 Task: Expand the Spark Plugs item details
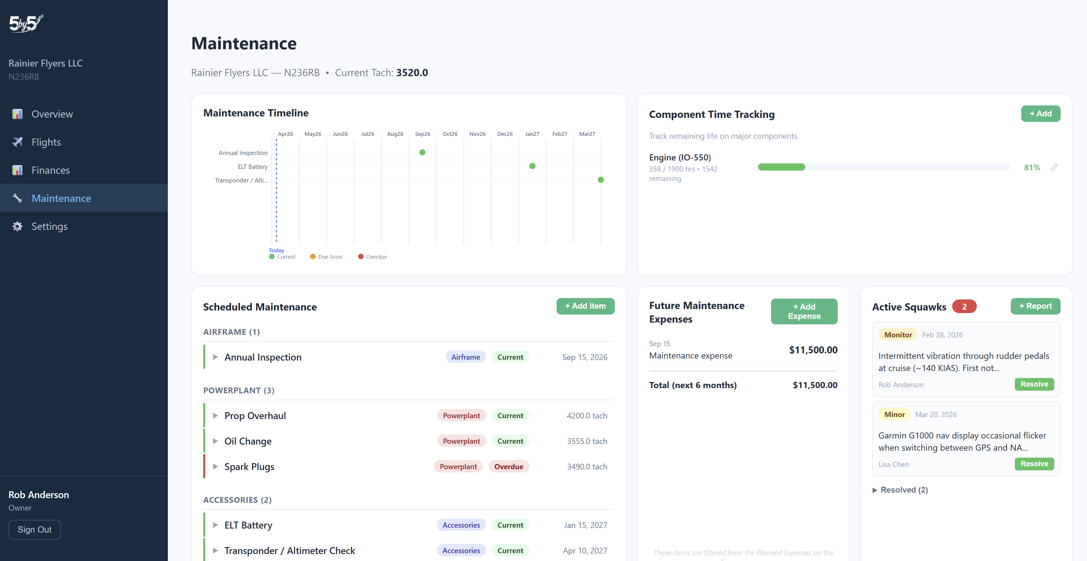point(215,467)
